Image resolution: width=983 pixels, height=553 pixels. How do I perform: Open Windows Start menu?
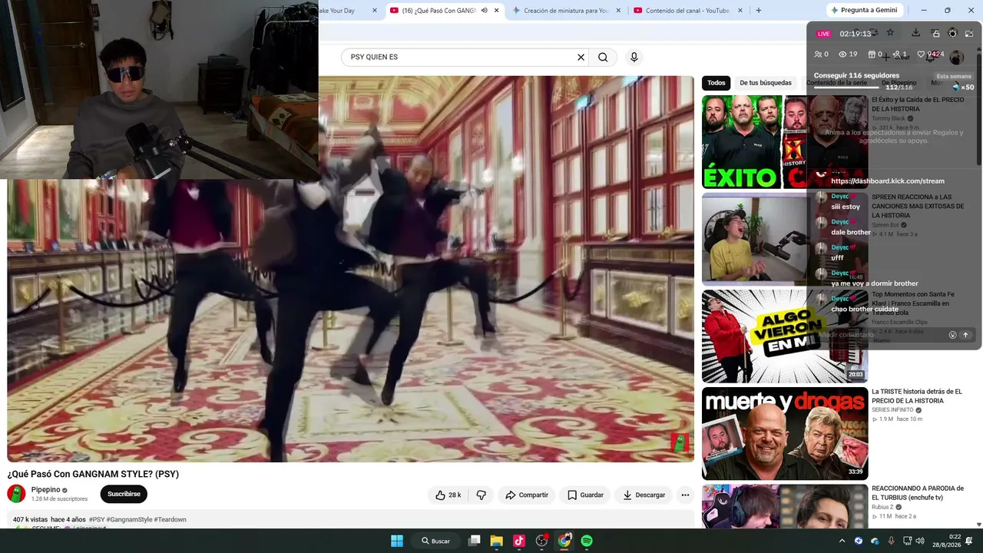tap(397, 541)
